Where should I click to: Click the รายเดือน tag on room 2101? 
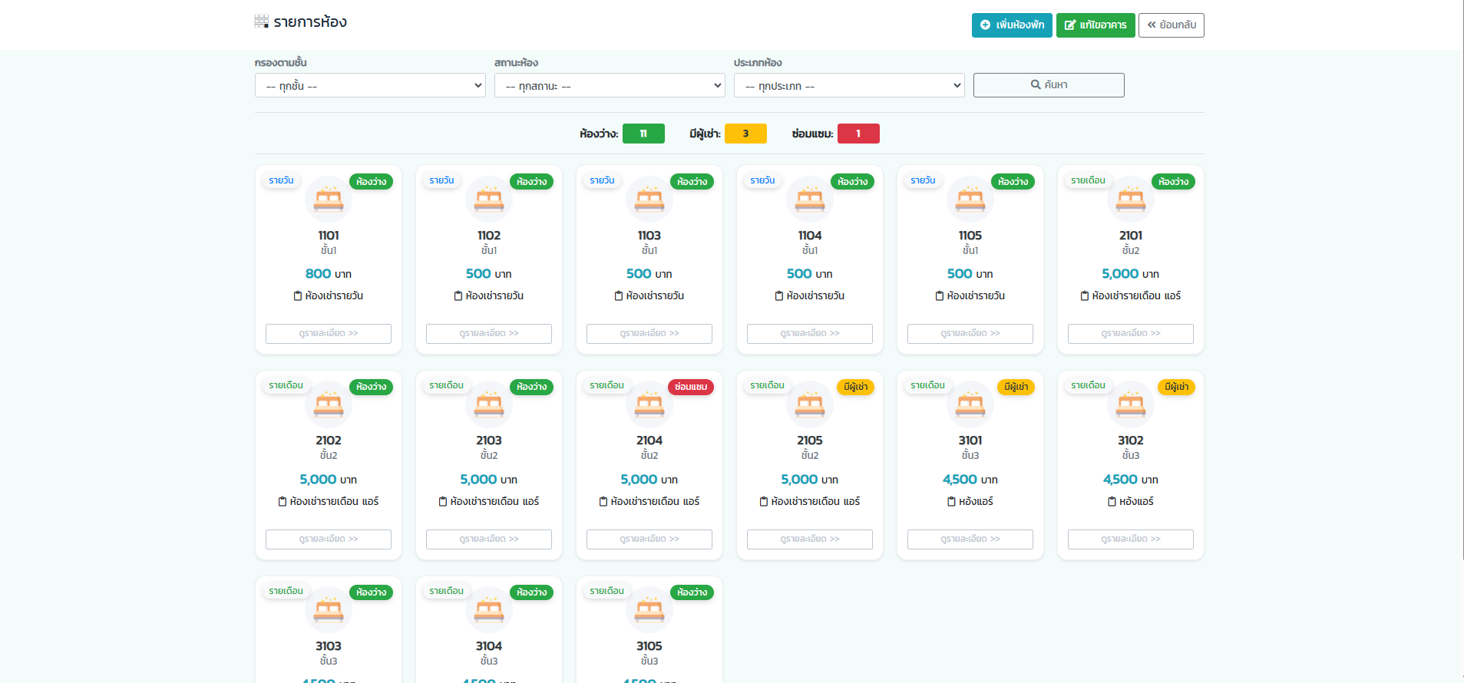click(1088, 180)
